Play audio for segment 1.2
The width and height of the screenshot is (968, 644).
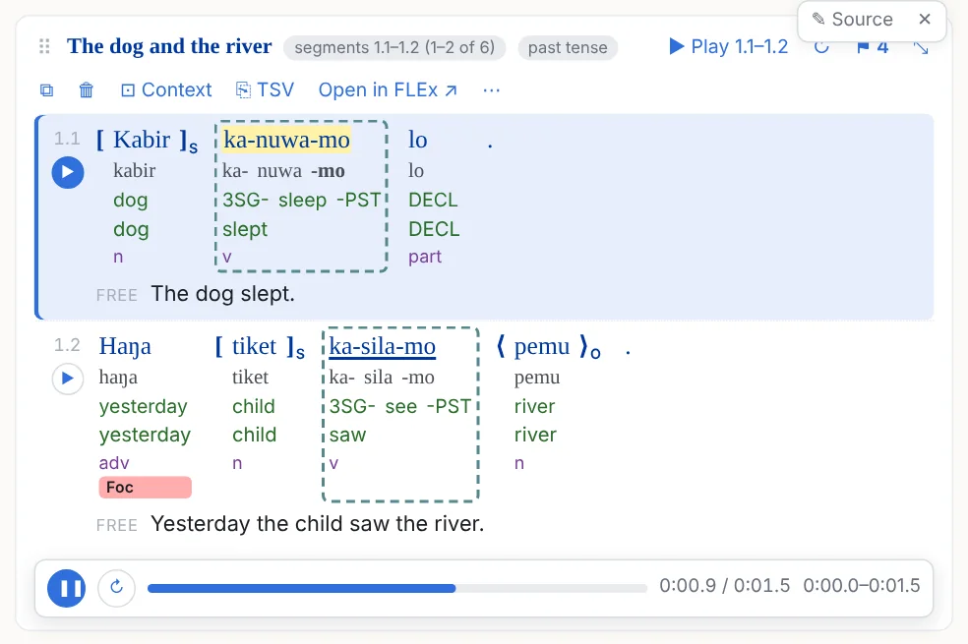(x=68, y=379)
